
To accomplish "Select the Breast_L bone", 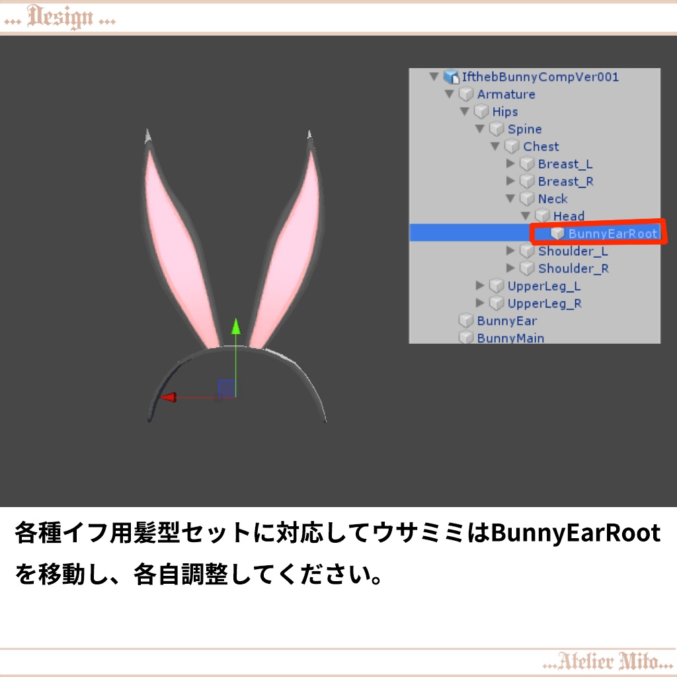I will point(566,164).
